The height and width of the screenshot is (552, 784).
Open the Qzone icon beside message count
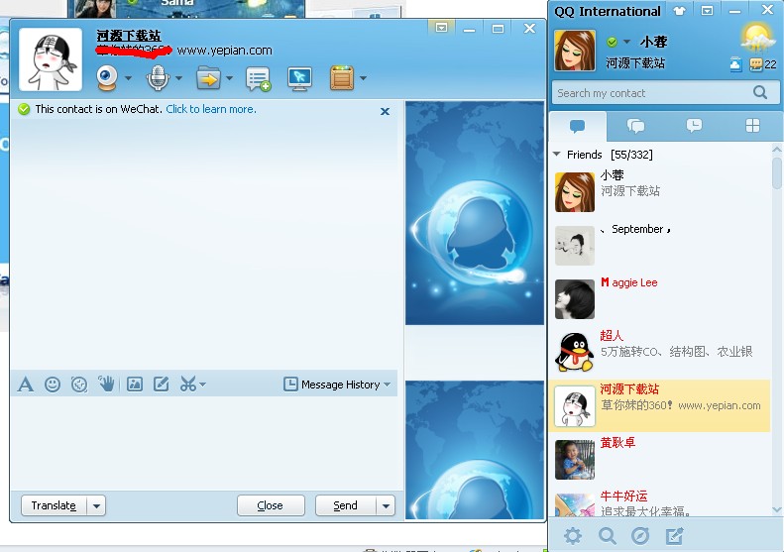tap(735, 64)
